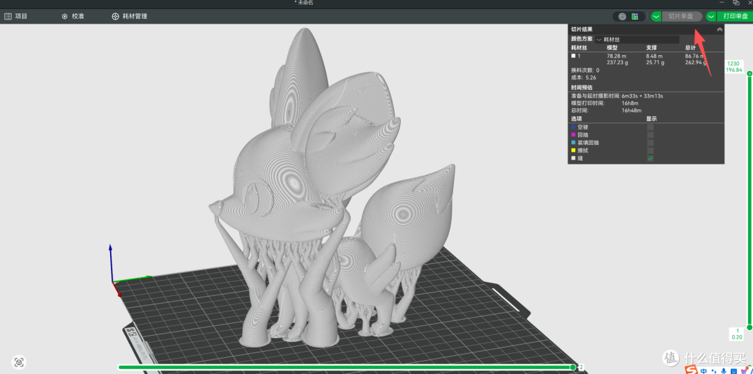Open dropdown arrow beside 切片单盘
The width and height of the screenshot is (753, 374).
[x=656, y=16]
